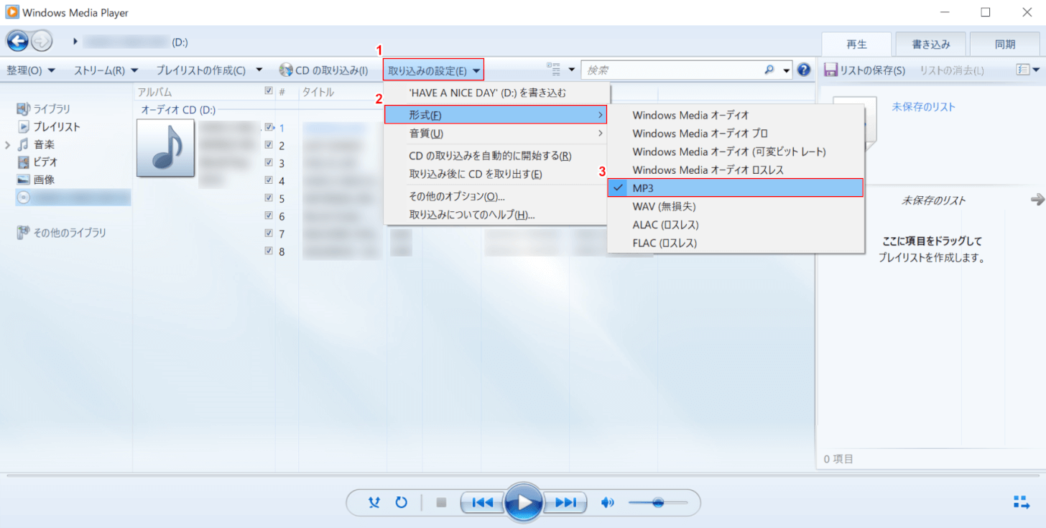The width and height of the screenshot is (1046, 528).
Task: Click CD の取り込み(I) button
Action: click(x=323, y=70)
